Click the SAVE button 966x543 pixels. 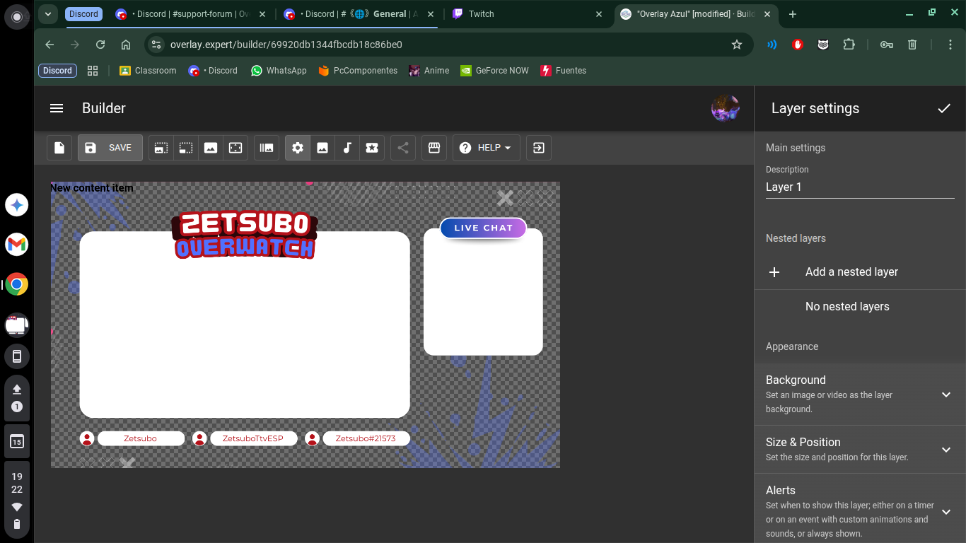[x=110, y=148]
